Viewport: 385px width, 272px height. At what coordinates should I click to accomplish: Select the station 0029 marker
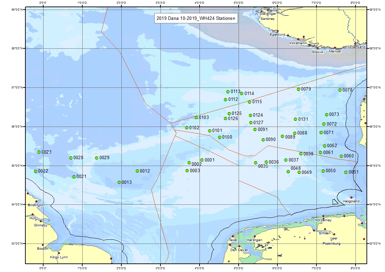97,158
